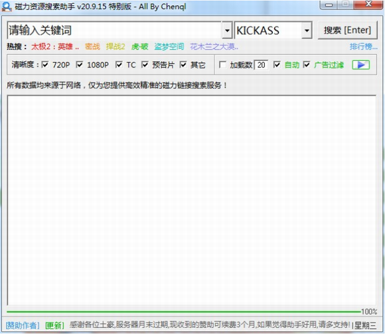This screenshot has height=334, width=385.
Task: Open the 排行榜 ranking link
Action: click(363, 46)
